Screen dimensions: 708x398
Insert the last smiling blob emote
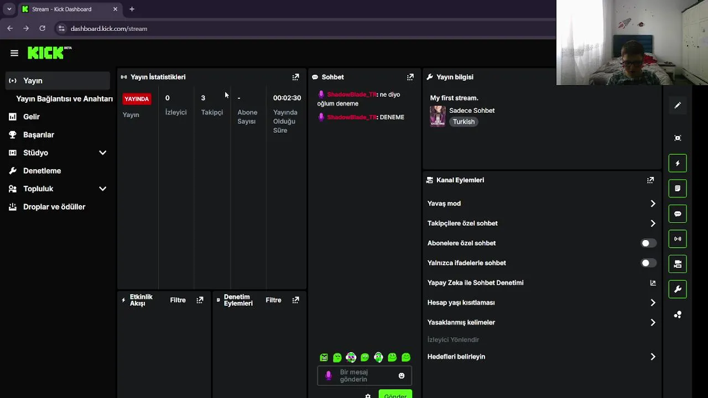406,358
